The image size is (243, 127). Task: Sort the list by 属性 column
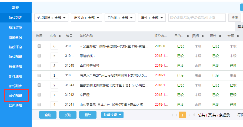tap(221, 36)
